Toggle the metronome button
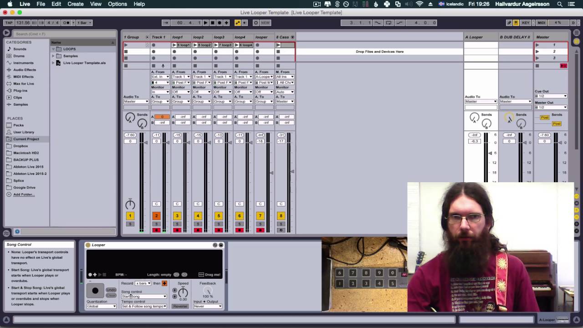Viewport: 583px width, 328px height. [x=66, y=23]
